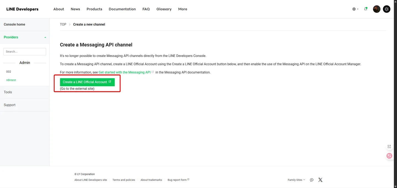This screenshot has height=188, width=397.
Task: Collapse the Providers sidebar section
Action: click(x=25, y=37)
